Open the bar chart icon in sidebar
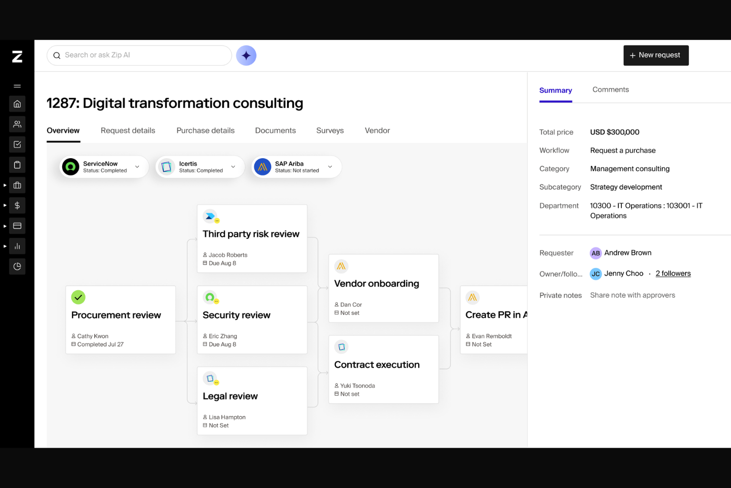The width and height of the screenshot is (731, 488). tap(17, 246)
